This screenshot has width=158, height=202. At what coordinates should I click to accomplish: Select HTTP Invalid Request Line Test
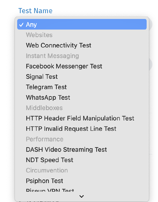click(x=71, y=129)
